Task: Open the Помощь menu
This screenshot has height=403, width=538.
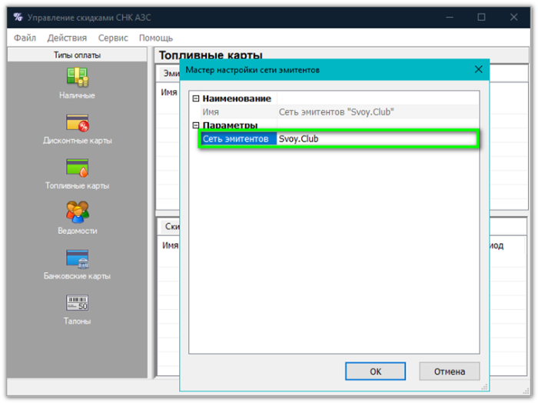Action: click(156, 38)
